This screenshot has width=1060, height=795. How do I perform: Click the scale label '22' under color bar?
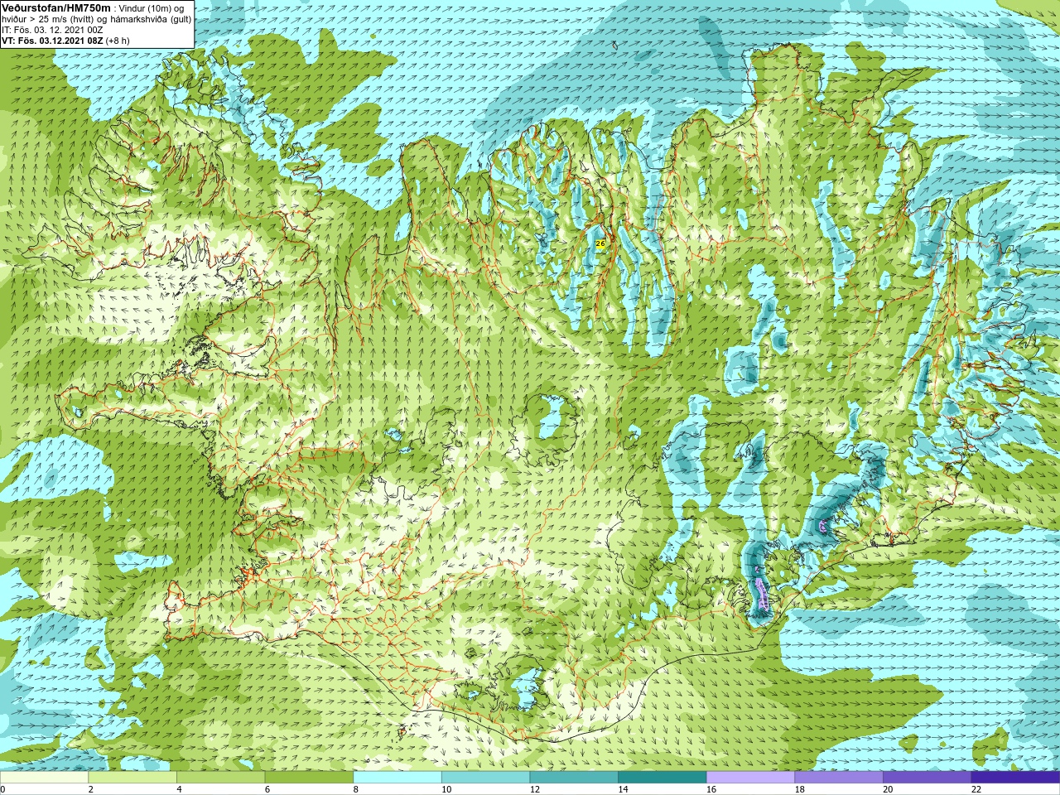(x=976, y=789)
